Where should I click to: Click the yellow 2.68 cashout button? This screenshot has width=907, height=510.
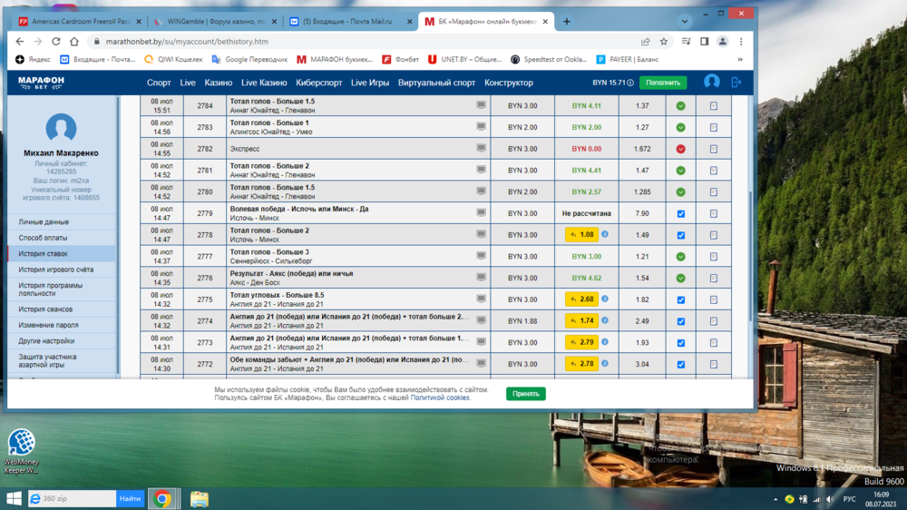(x=581, y=299)
